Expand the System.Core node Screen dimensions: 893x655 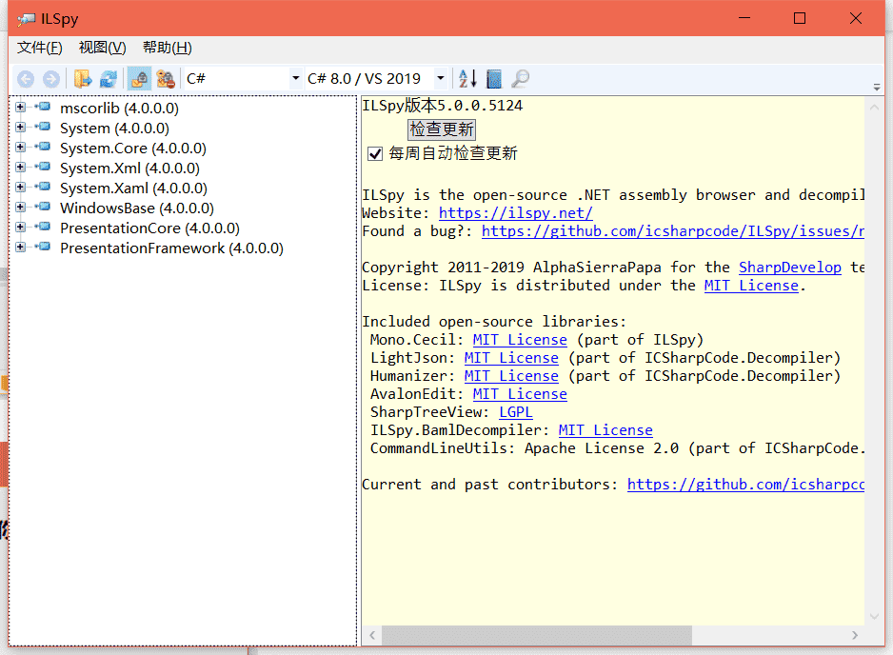point(21,147)
